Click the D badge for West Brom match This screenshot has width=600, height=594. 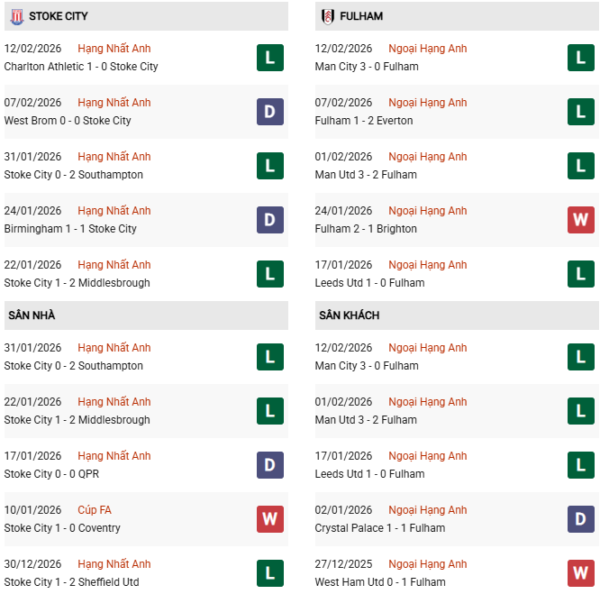pos(269,112)
